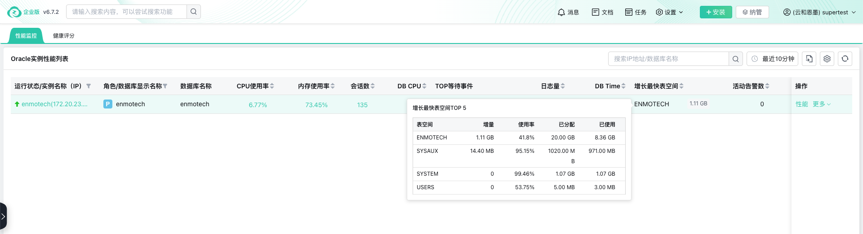Image resolution: width=863 pixels, height=234 pixels.
Task: Click the export list icon button
Action: coord(809,59)
